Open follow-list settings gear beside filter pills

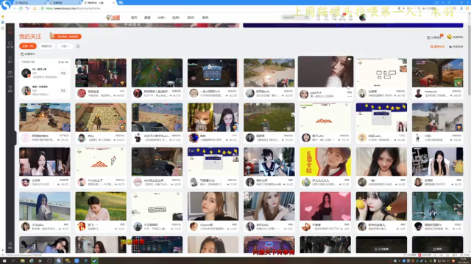pos(78,46)
